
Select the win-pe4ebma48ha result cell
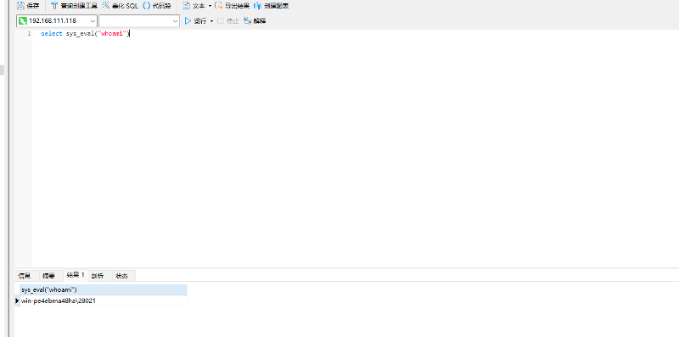(x=104, y=300)
